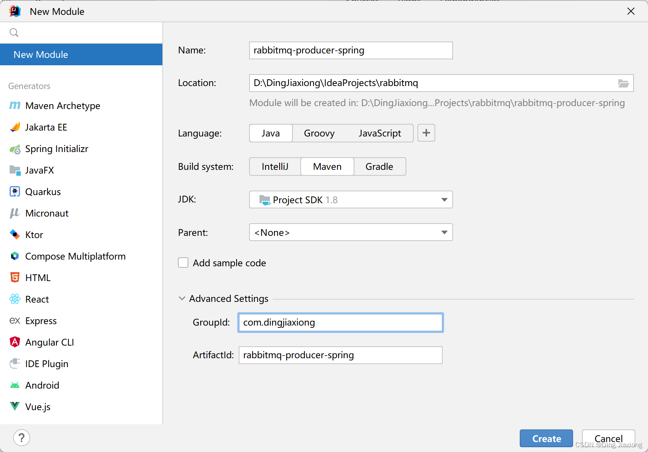The width and height of the screenshot is (648, 452).
Task: Click the JavaFX folder icon
Action: pyautogui.click(x=15, y=170)
